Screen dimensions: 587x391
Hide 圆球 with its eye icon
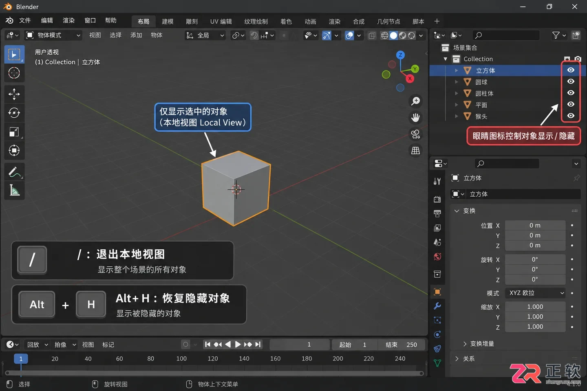(x=571, y=81)
